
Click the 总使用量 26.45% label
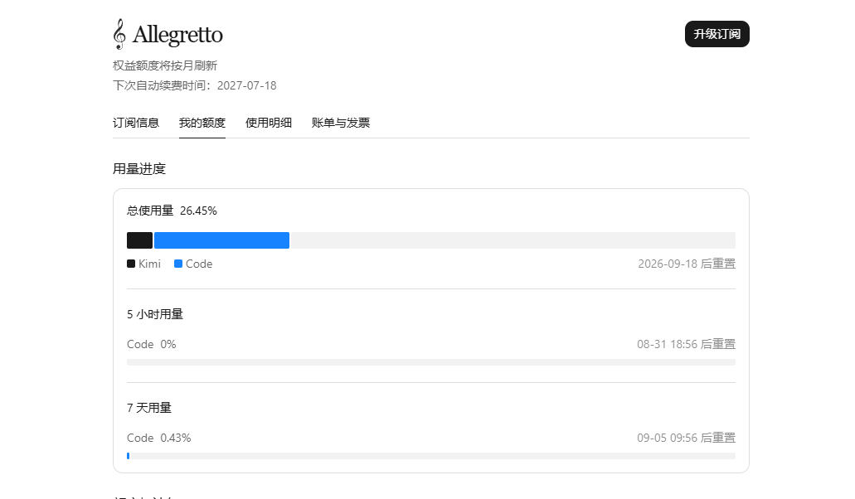[x=172, y=211]
